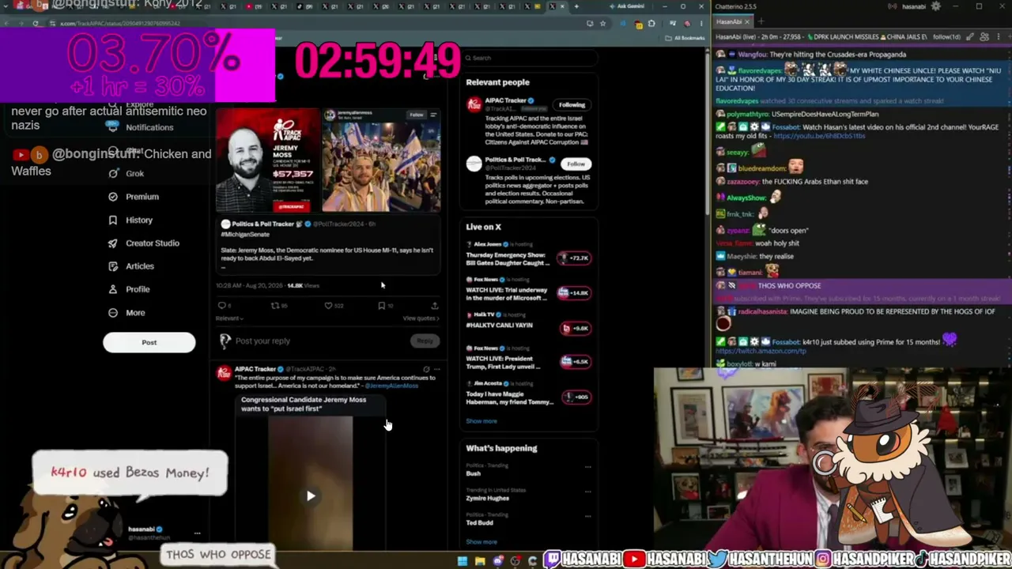1012x569 pixels.
Task: Open options menu for Bush trend
Action: (587, 466)
